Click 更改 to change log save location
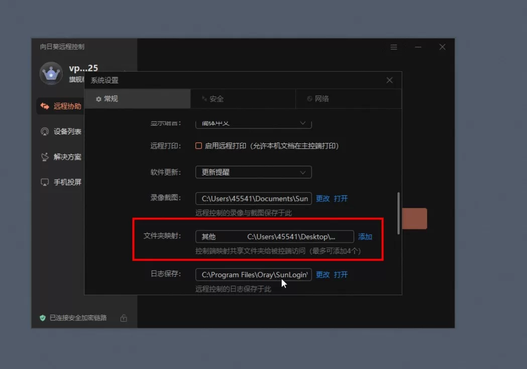 pos(324,275)
